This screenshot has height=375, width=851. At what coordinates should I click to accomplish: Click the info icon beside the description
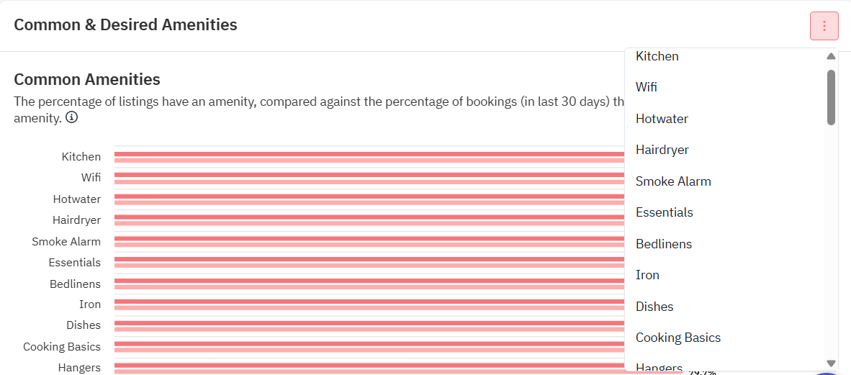tap(71, 117)
